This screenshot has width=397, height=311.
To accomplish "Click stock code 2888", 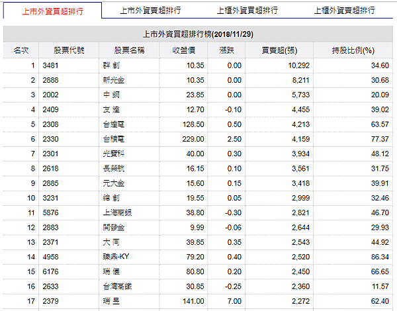I will click(50, 80).
